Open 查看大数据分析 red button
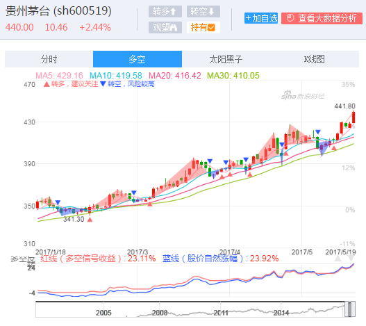 [x=322, y=18]
